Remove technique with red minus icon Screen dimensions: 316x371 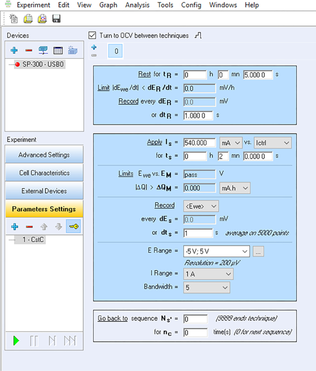click(x=29, y=227)
